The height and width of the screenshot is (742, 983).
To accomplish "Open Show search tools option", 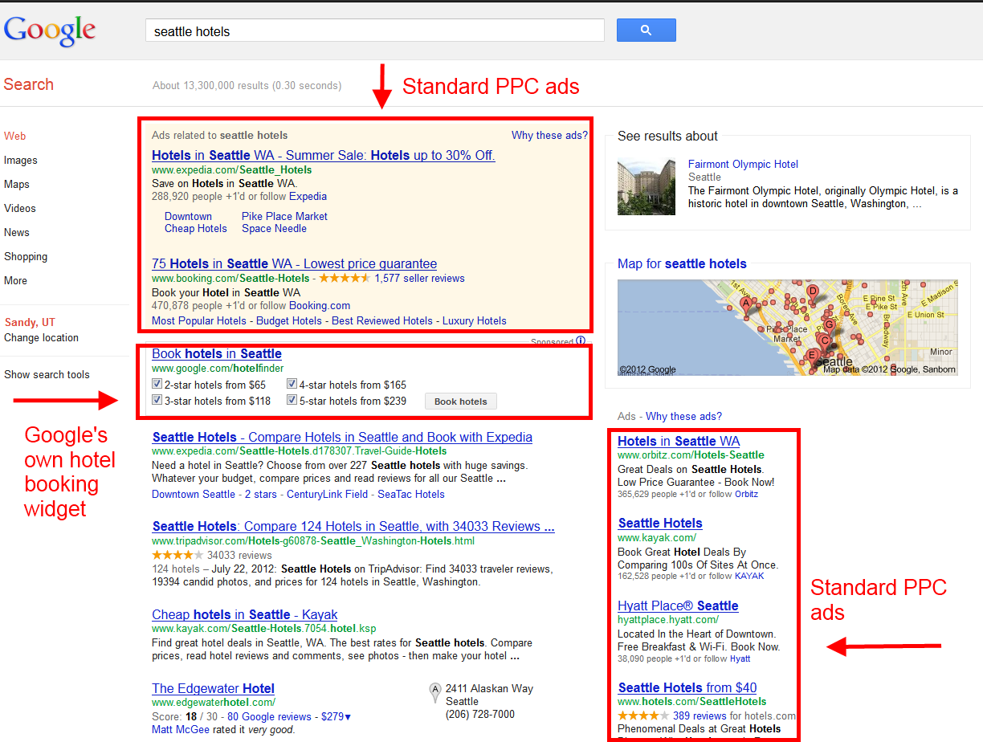I will [47, 374].
